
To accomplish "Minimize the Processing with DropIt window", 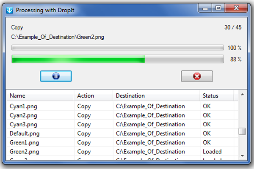I will (205, 8).
